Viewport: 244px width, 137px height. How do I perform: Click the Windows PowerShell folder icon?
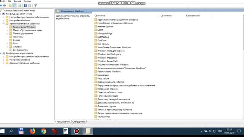tap(95, 61)
